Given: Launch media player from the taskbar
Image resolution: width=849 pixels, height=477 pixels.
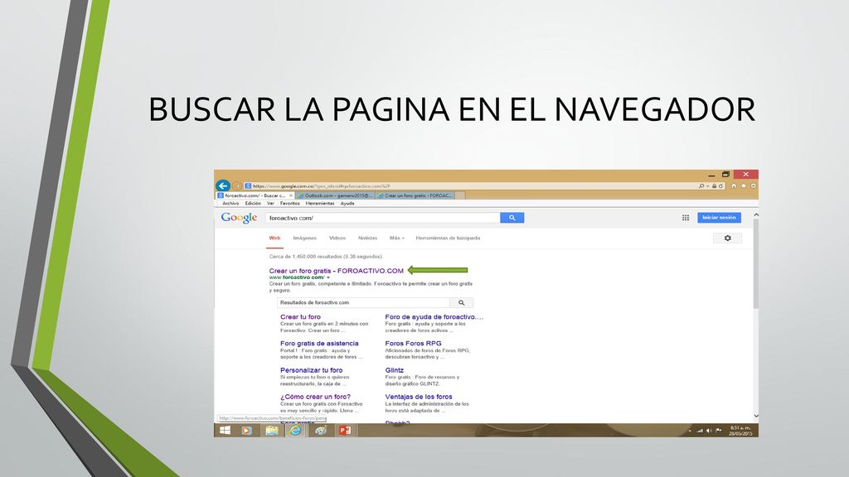Looking at the screenshot, I should click(x=247, y=431).
